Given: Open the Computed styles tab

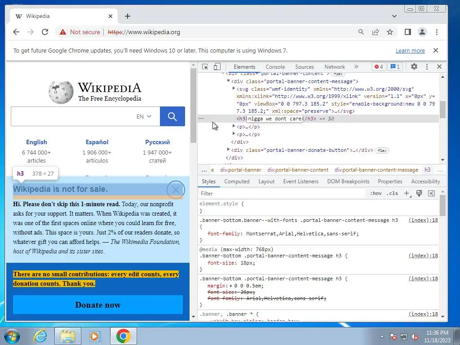Looking at the screenshot, I should [237, 181].
